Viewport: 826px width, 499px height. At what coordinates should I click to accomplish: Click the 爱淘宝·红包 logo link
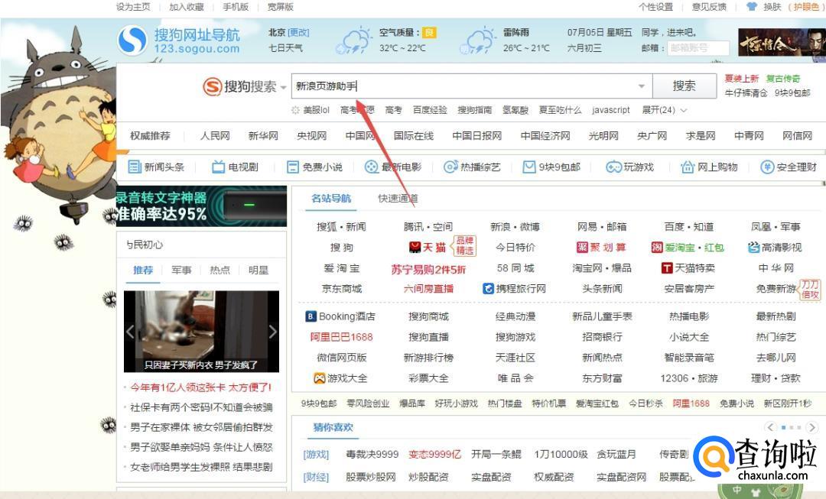tap(688, 248)
